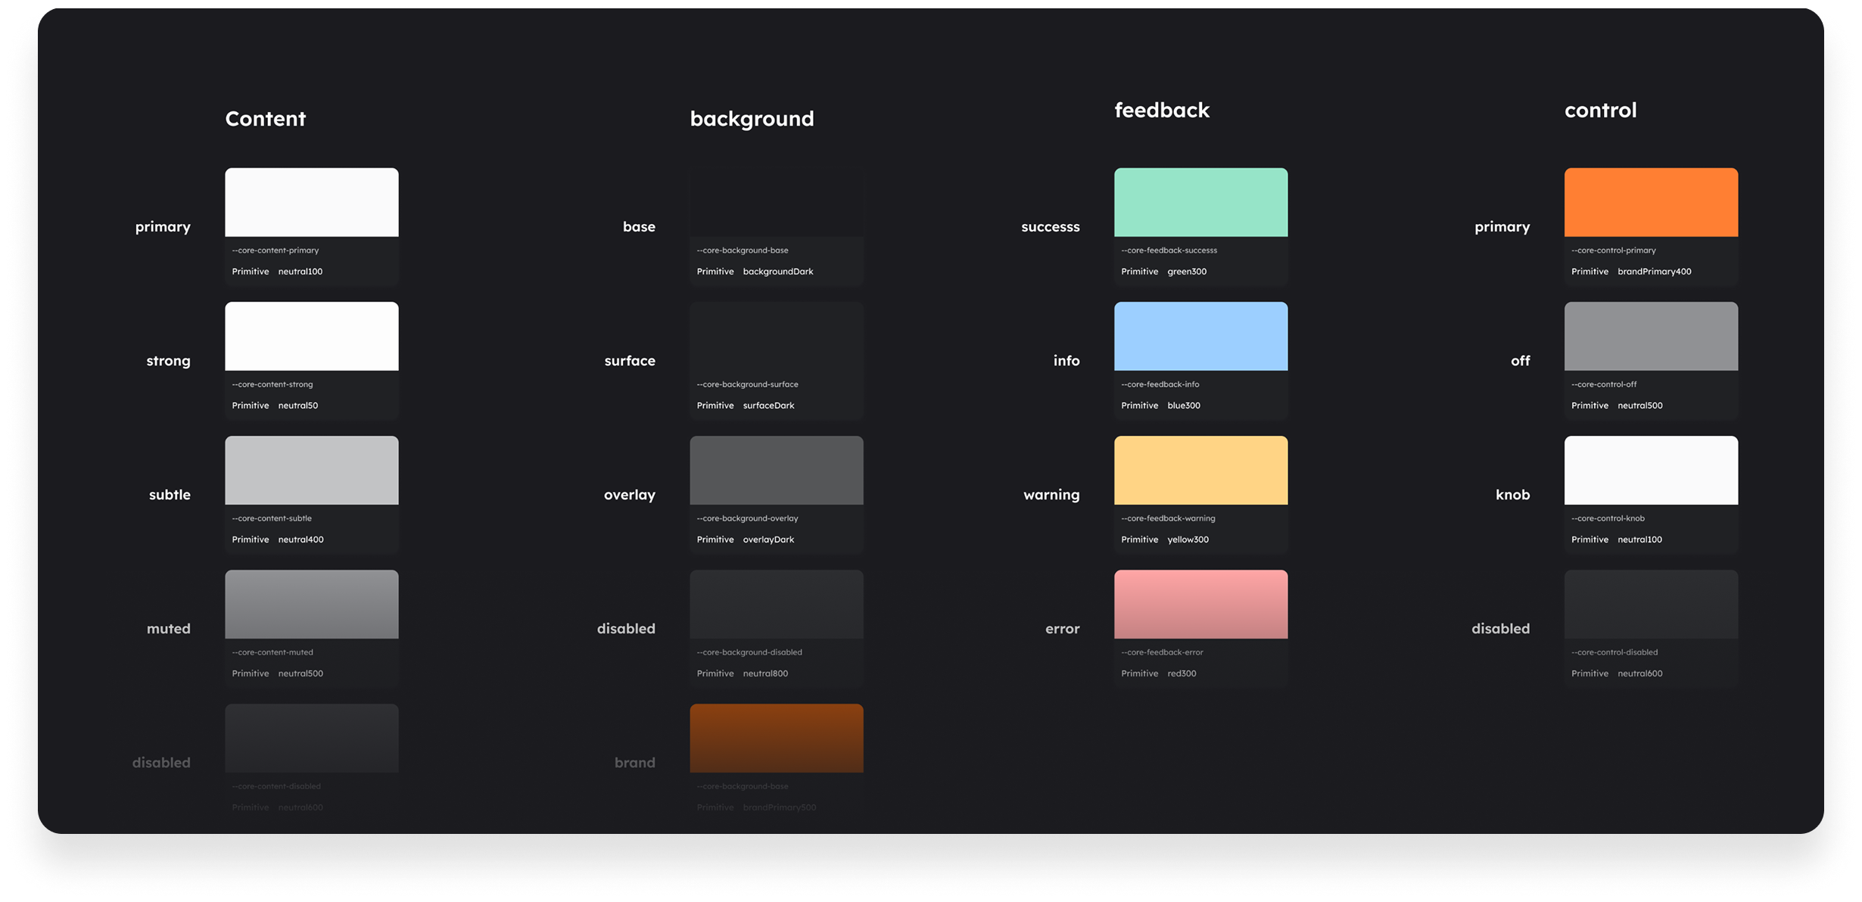Click the orange control primary swatch
This screenshot has height=902, width=1862.
click(1651, 202)
